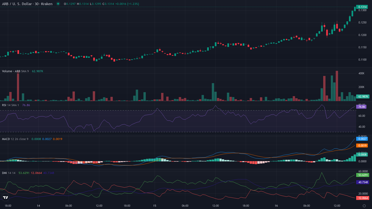Click the RSI value tag 76.86
Screen dimensions: 372x209
pos(361,107)
